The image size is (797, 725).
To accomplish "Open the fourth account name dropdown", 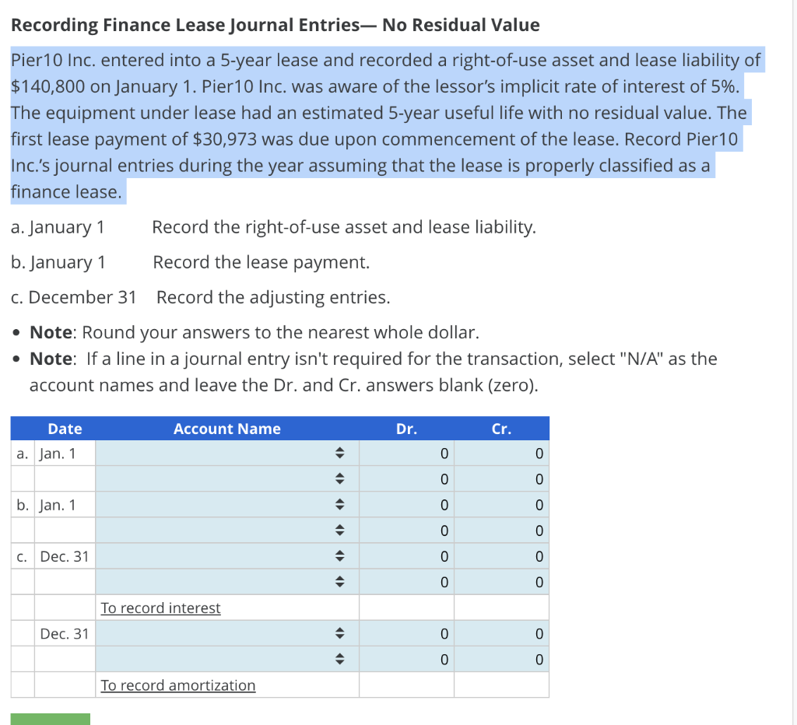I will (339, 531).
